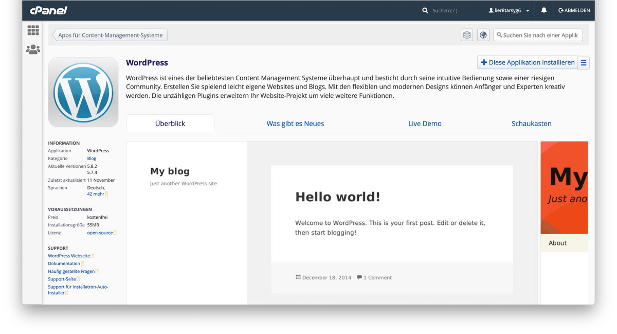
Task: Open the notifications bell
Action: coord(543,10)
